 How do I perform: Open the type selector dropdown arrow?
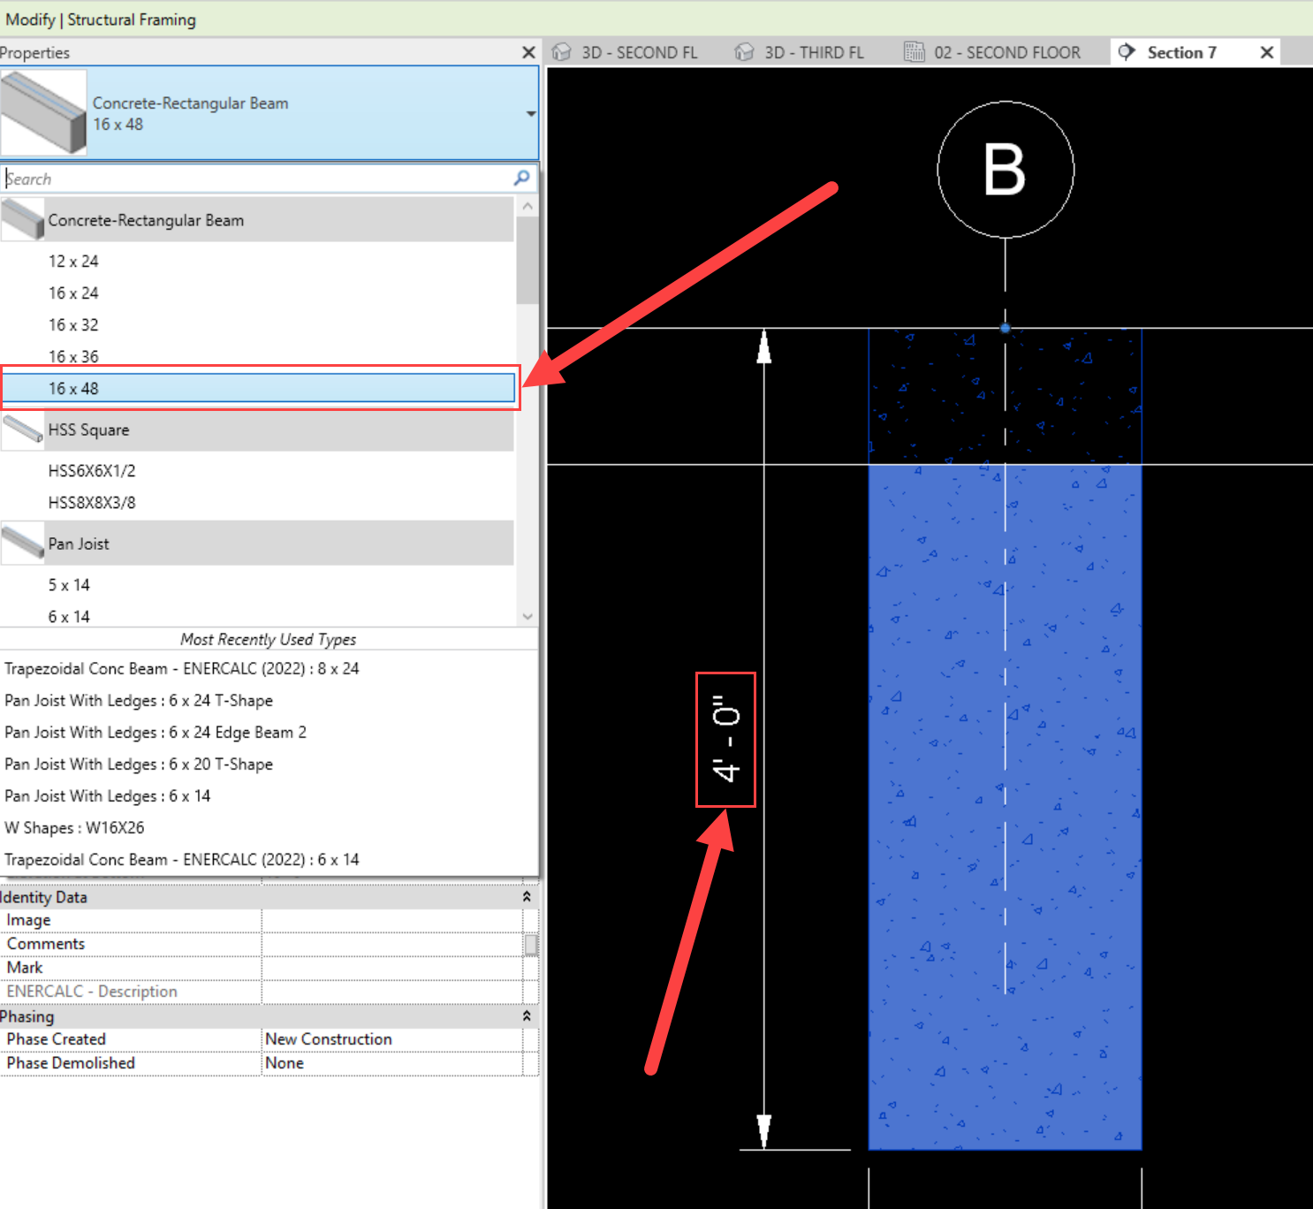click(x=530, y=114)
